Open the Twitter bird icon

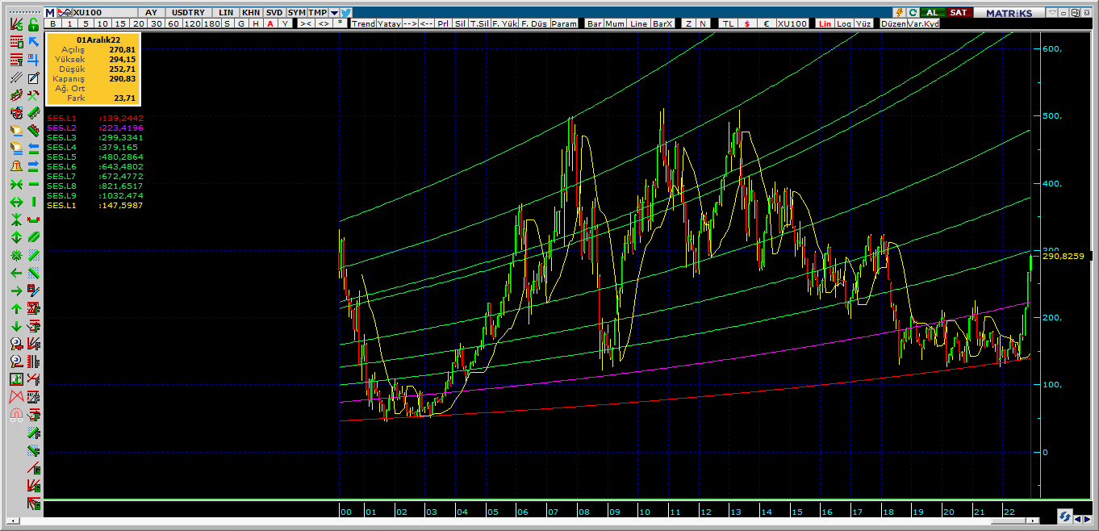coord(346,13)
